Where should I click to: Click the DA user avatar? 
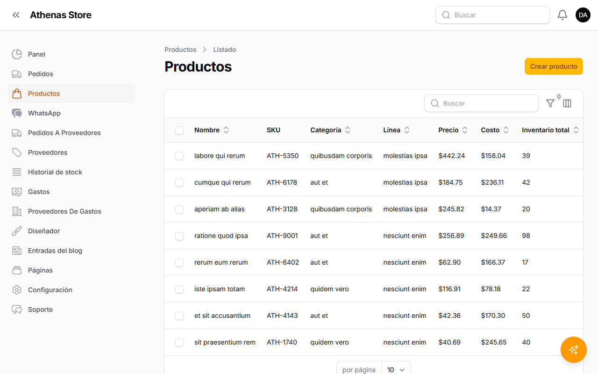[583, 15]
